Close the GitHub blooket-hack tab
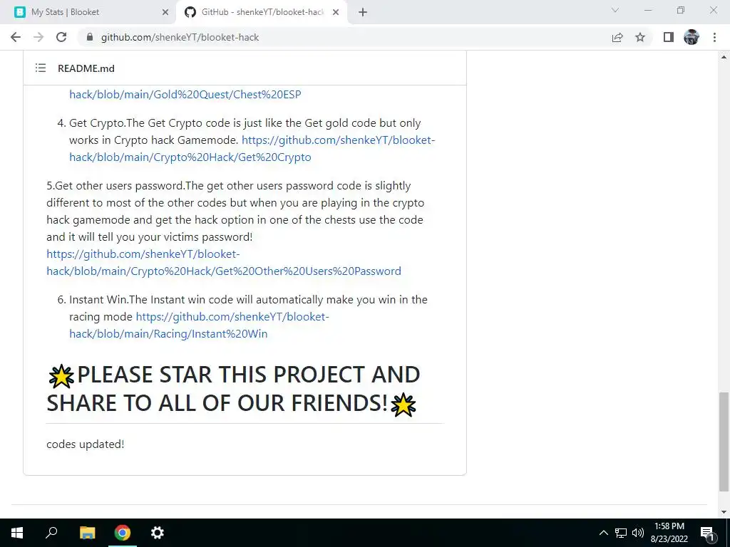The width and height of the screenshot is (730, 547). pyautogui.click(x=336, y=12)
